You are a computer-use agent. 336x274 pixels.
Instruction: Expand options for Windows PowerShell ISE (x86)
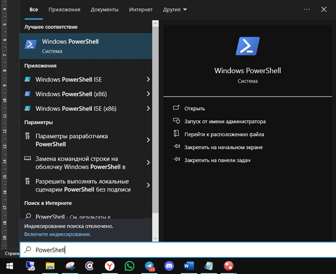148,108
